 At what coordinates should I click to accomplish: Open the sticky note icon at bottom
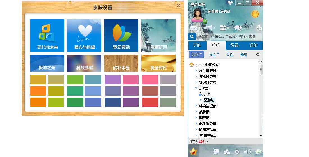pos(216,152)
